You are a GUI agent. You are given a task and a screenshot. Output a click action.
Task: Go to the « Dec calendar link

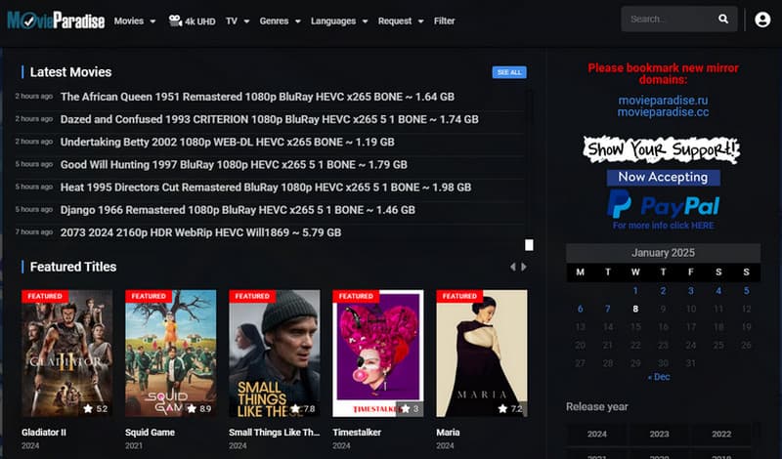[658, 377]
